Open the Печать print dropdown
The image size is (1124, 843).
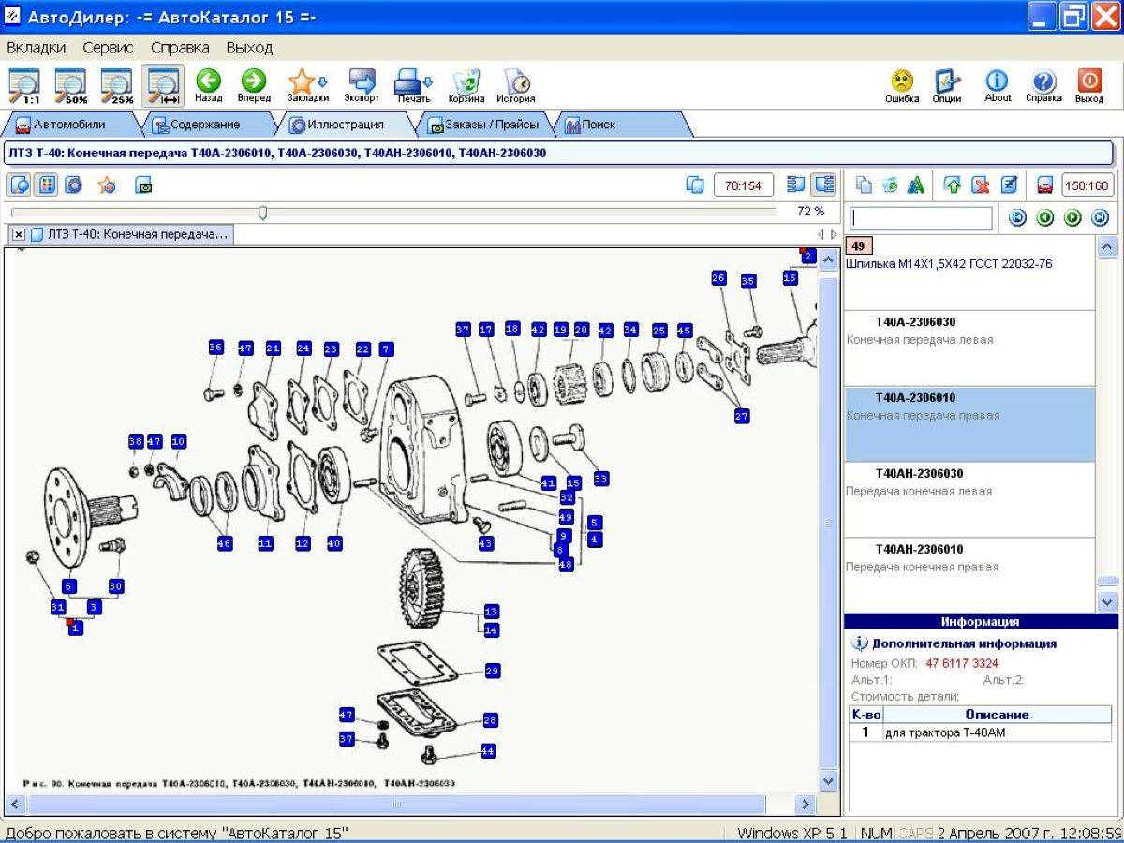click(413, 86)
